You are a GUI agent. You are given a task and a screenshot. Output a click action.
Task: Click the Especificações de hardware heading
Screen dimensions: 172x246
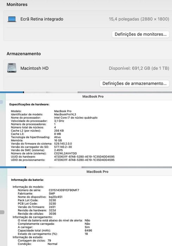29,104
